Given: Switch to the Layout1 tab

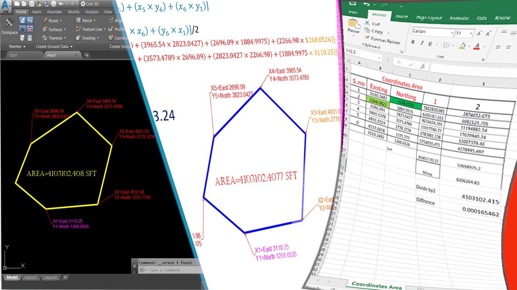Looking at the screenshot, I should [x=31, y=277].
